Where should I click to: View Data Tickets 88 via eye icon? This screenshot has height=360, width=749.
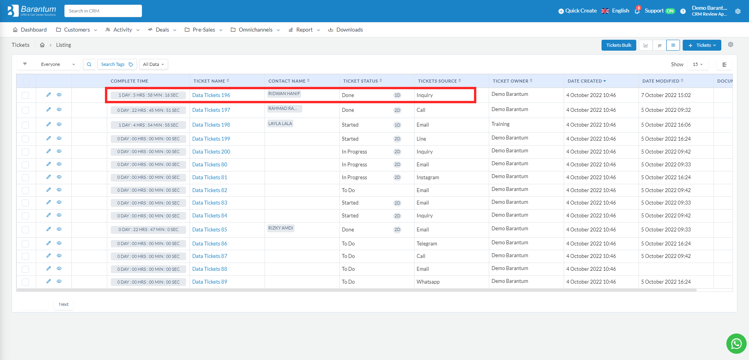tap(59, 268)
